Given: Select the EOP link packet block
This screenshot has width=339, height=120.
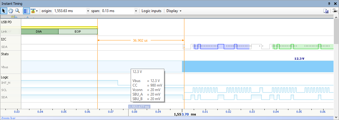Looking at the screenshot, I should (x=78, y=32).
